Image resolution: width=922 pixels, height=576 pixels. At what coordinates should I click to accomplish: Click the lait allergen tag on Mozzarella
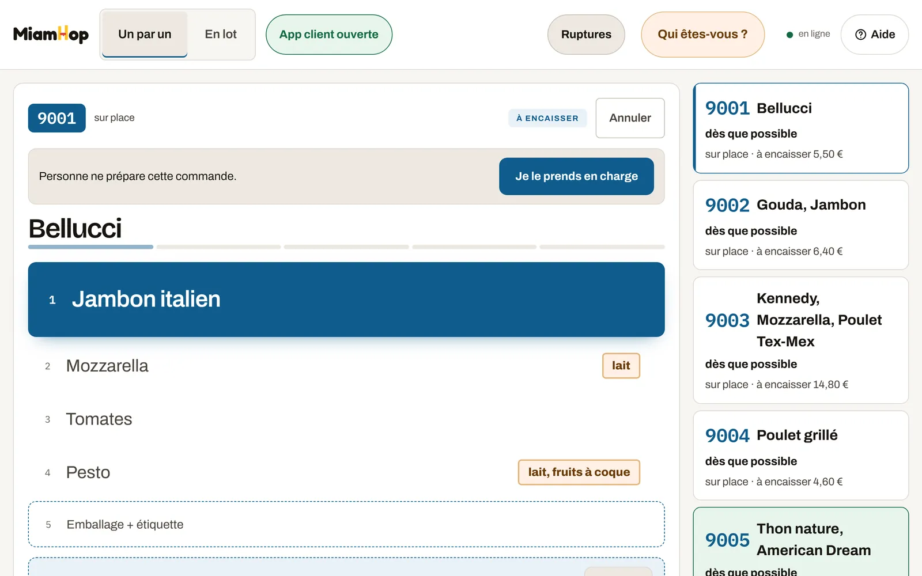point(621,366)
